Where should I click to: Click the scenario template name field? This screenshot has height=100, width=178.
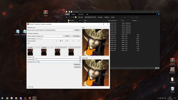tap(50, 36)
